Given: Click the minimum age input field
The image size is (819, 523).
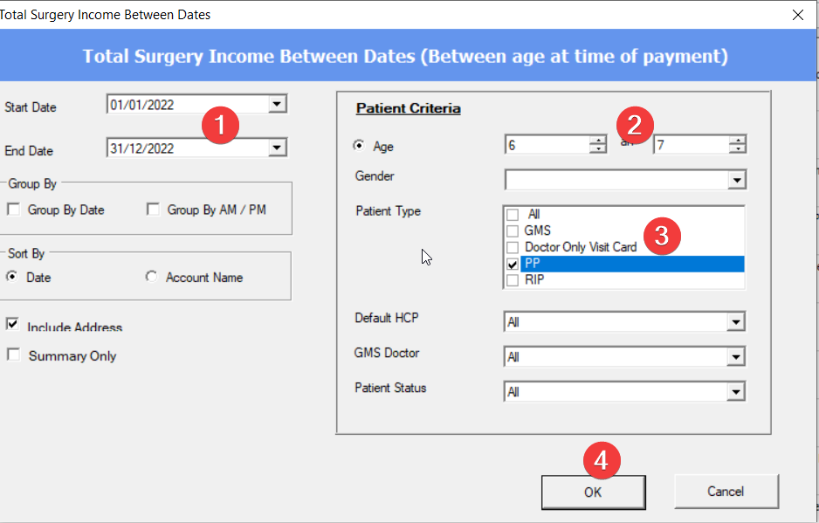Looking at the screenshot, I should click(x=546, y=145).
